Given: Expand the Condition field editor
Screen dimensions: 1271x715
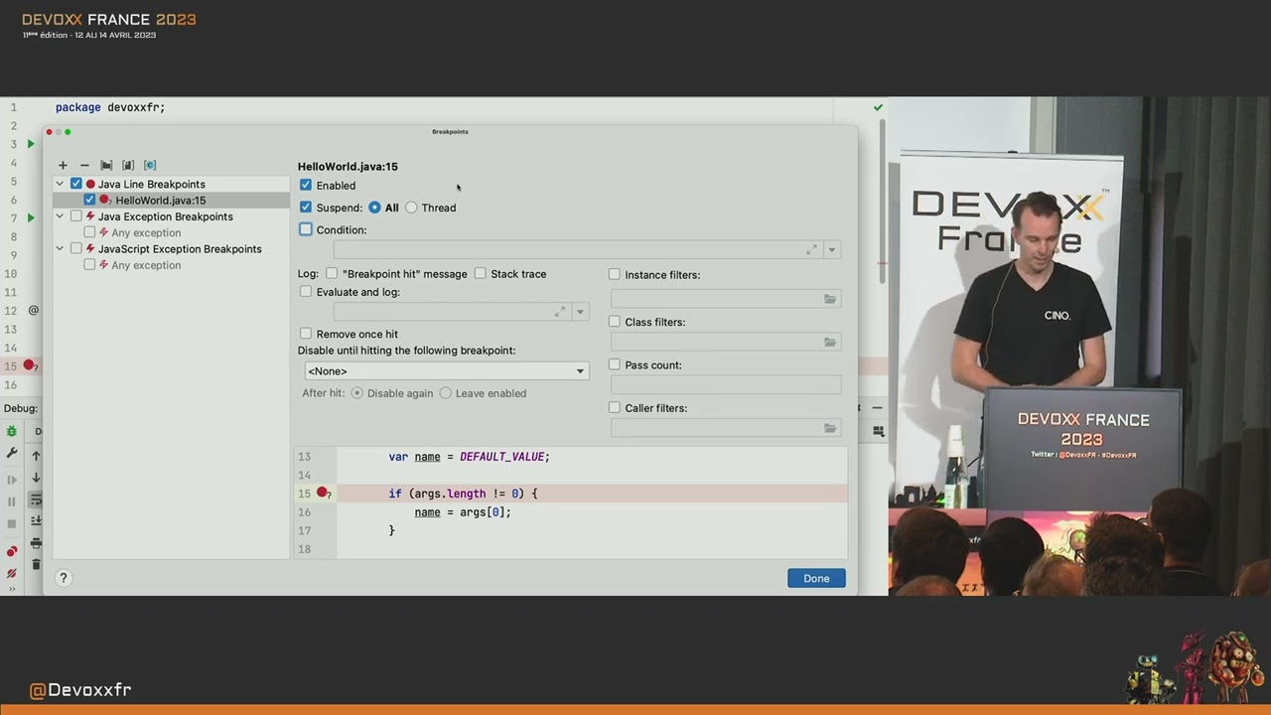Looking at the screenshot, I should [x=812, y=249].
